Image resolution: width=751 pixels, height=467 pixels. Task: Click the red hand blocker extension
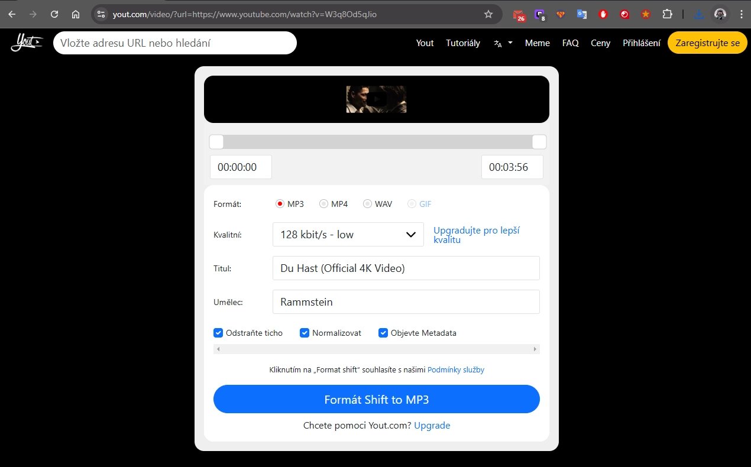pos(603,14)
